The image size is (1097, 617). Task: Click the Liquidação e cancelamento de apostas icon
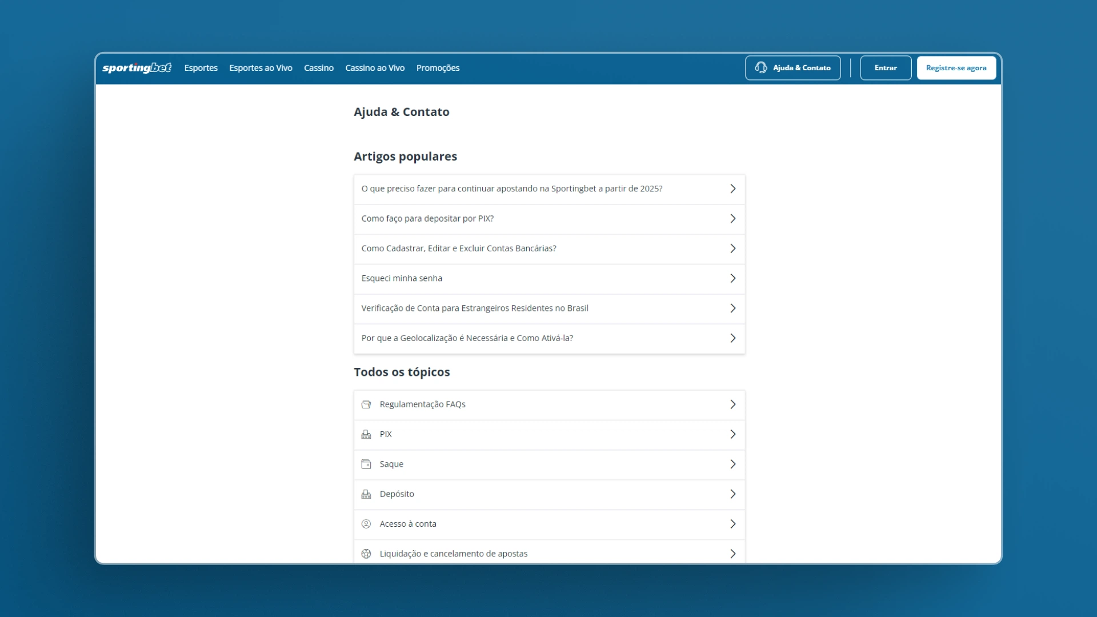(x=366, y=554)
